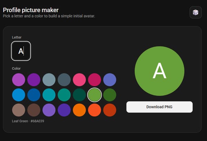Click the 'Letter' field label
Screen dimensions: 207x141
tap(17, 37)
